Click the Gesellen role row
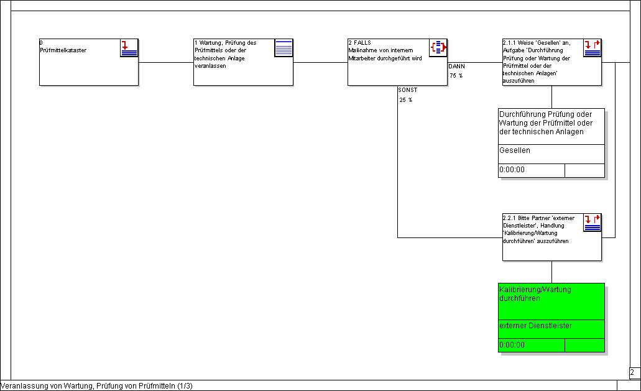The image size is (641, 391). [x=551, y=151]
